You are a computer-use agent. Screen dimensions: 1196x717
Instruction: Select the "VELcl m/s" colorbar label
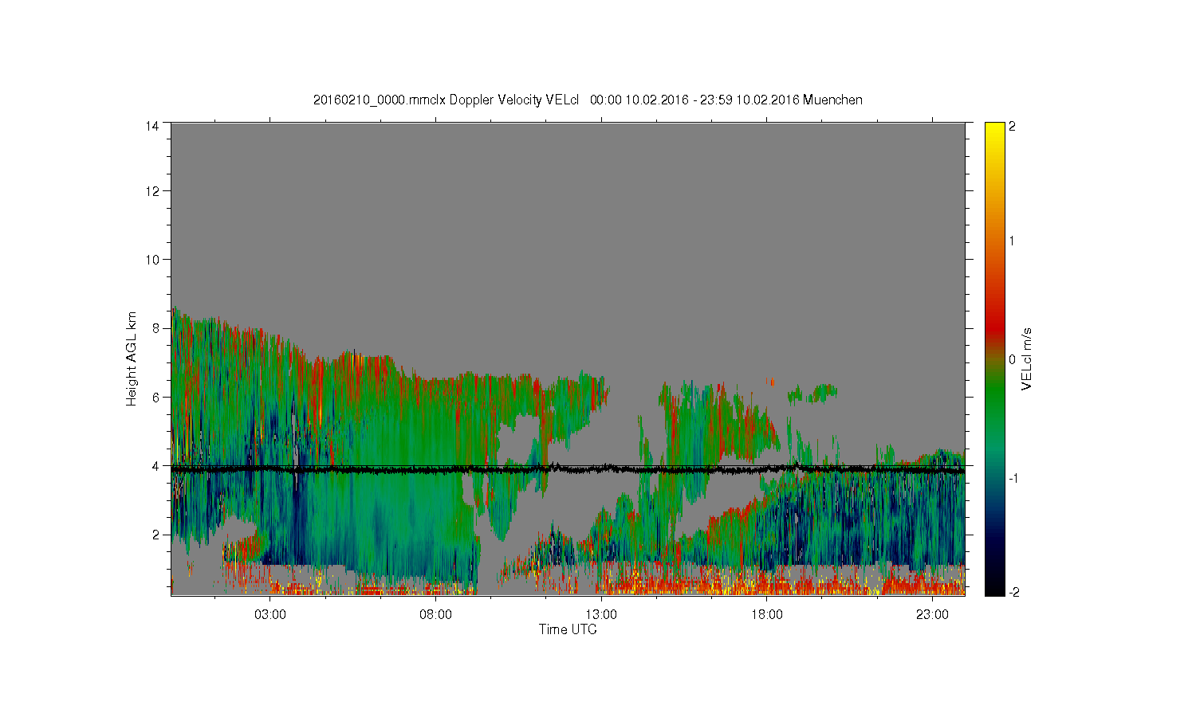click(x=1027, y=358)
